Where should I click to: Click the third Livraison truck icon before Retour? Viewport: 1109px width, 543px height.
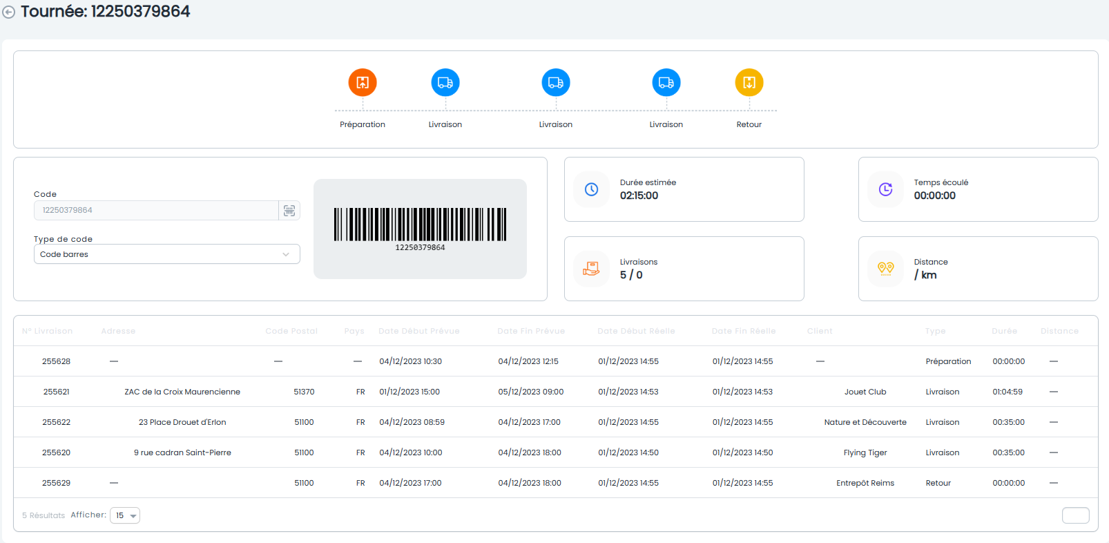click(666, 83)
